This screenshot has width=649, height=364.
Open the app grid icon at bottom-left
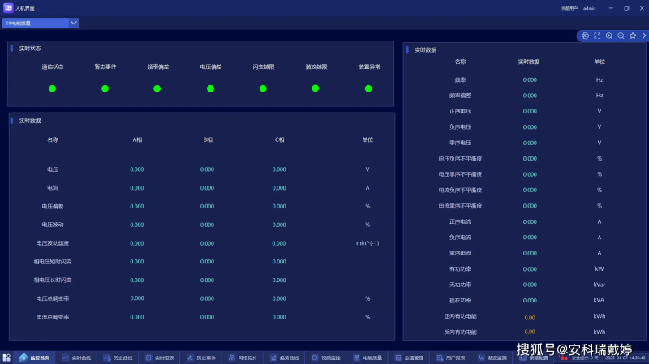(x=6, y=358)
